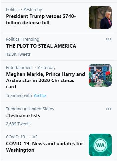Open the Trump vetoes defense bill headline
This screenshot has height=161, width=120.
point(41,19)
